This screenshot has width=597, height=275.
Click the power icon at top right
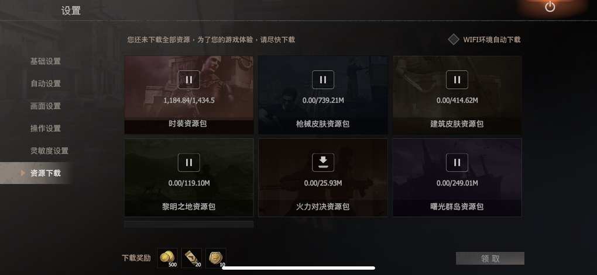coord(550,7)
